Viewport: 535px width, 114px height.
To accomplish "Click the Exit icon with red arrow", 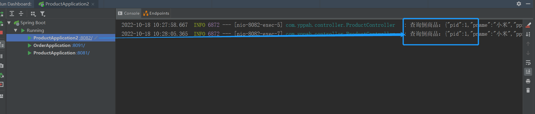I will (1, 84).
